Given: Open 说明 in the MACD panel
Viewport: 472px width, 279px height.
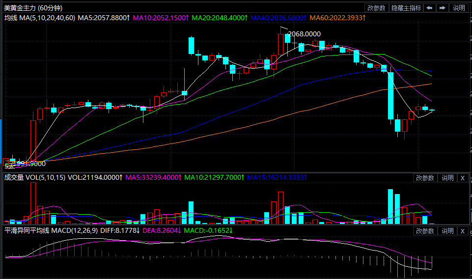Looking at the screenshot, I should click(x=447, y=231).
